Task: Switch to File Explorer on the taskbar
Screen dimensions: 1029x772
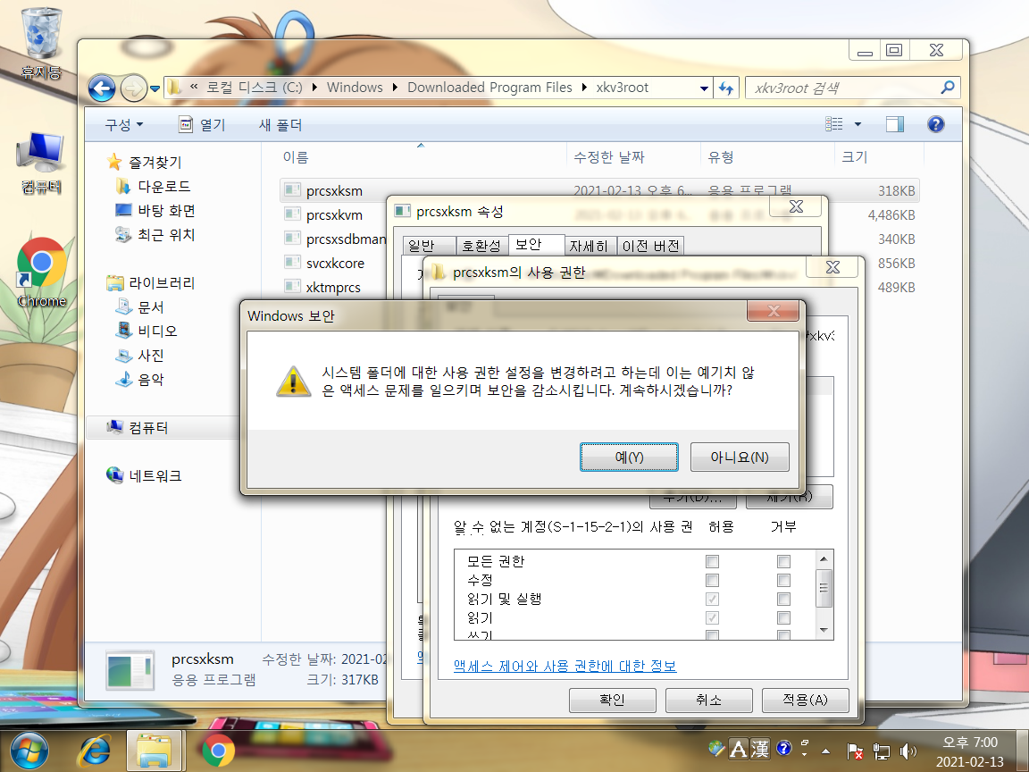Action: pyautogui.click(x=154, y=751)
